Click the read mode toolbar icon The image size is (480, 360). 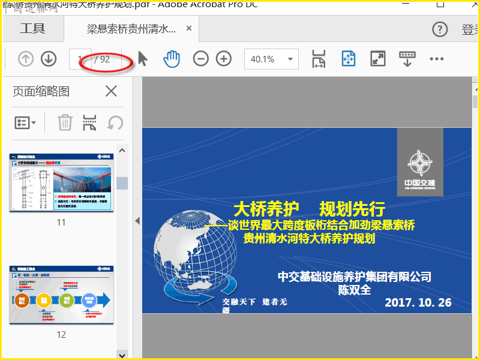(x=407, y=59)
